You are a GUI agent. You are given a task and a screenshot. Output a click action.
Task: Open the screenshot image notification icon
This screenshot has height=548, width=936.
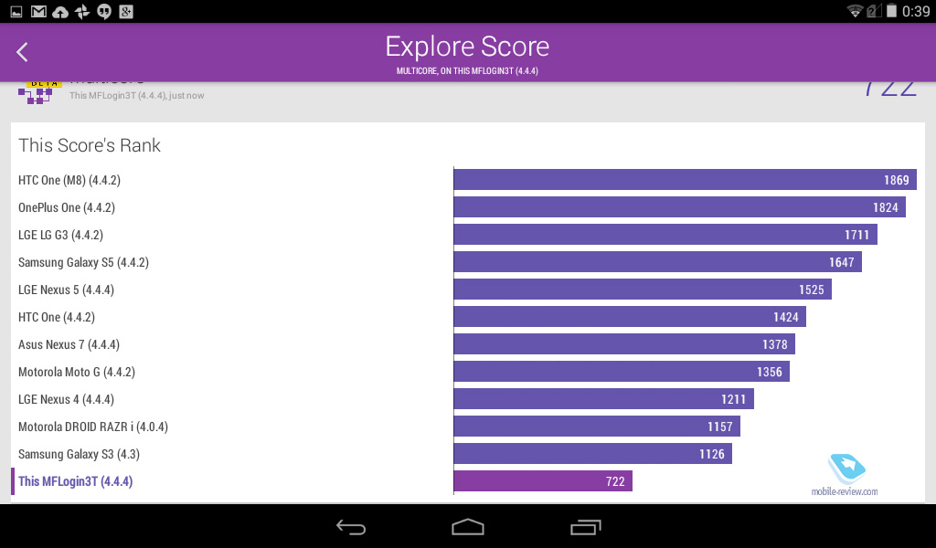16,11
